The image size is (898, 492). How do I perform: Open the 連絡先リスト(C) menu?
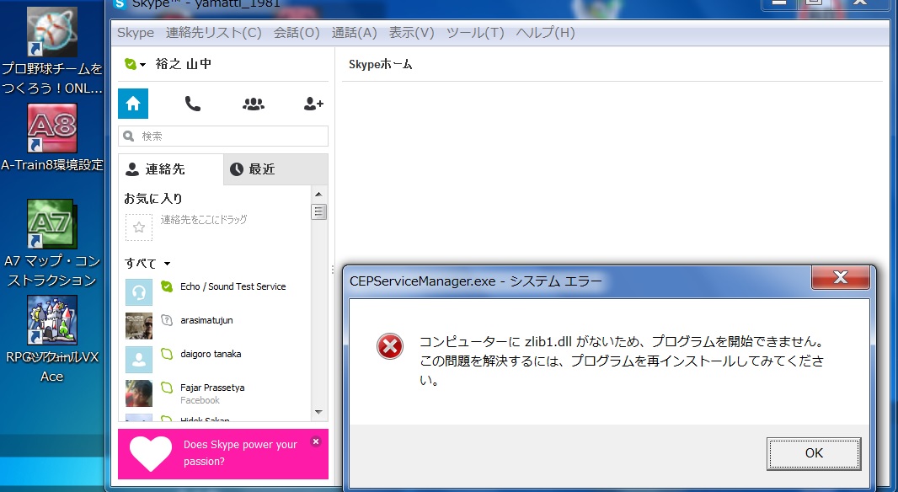pyautogui.click(x=214, y=33)
